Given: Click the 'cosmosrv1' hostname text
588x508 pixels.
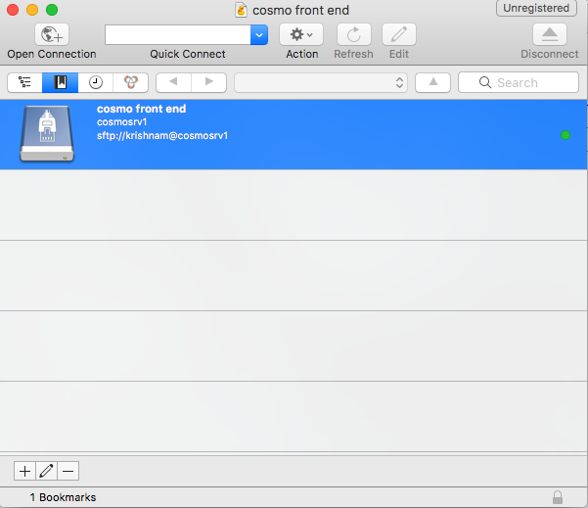Looking at the screenshot, I should [122, 122].
